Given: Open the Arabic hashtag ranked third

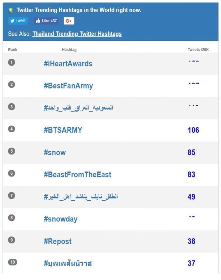Looking at the screenshot, I should pos(78,108).
